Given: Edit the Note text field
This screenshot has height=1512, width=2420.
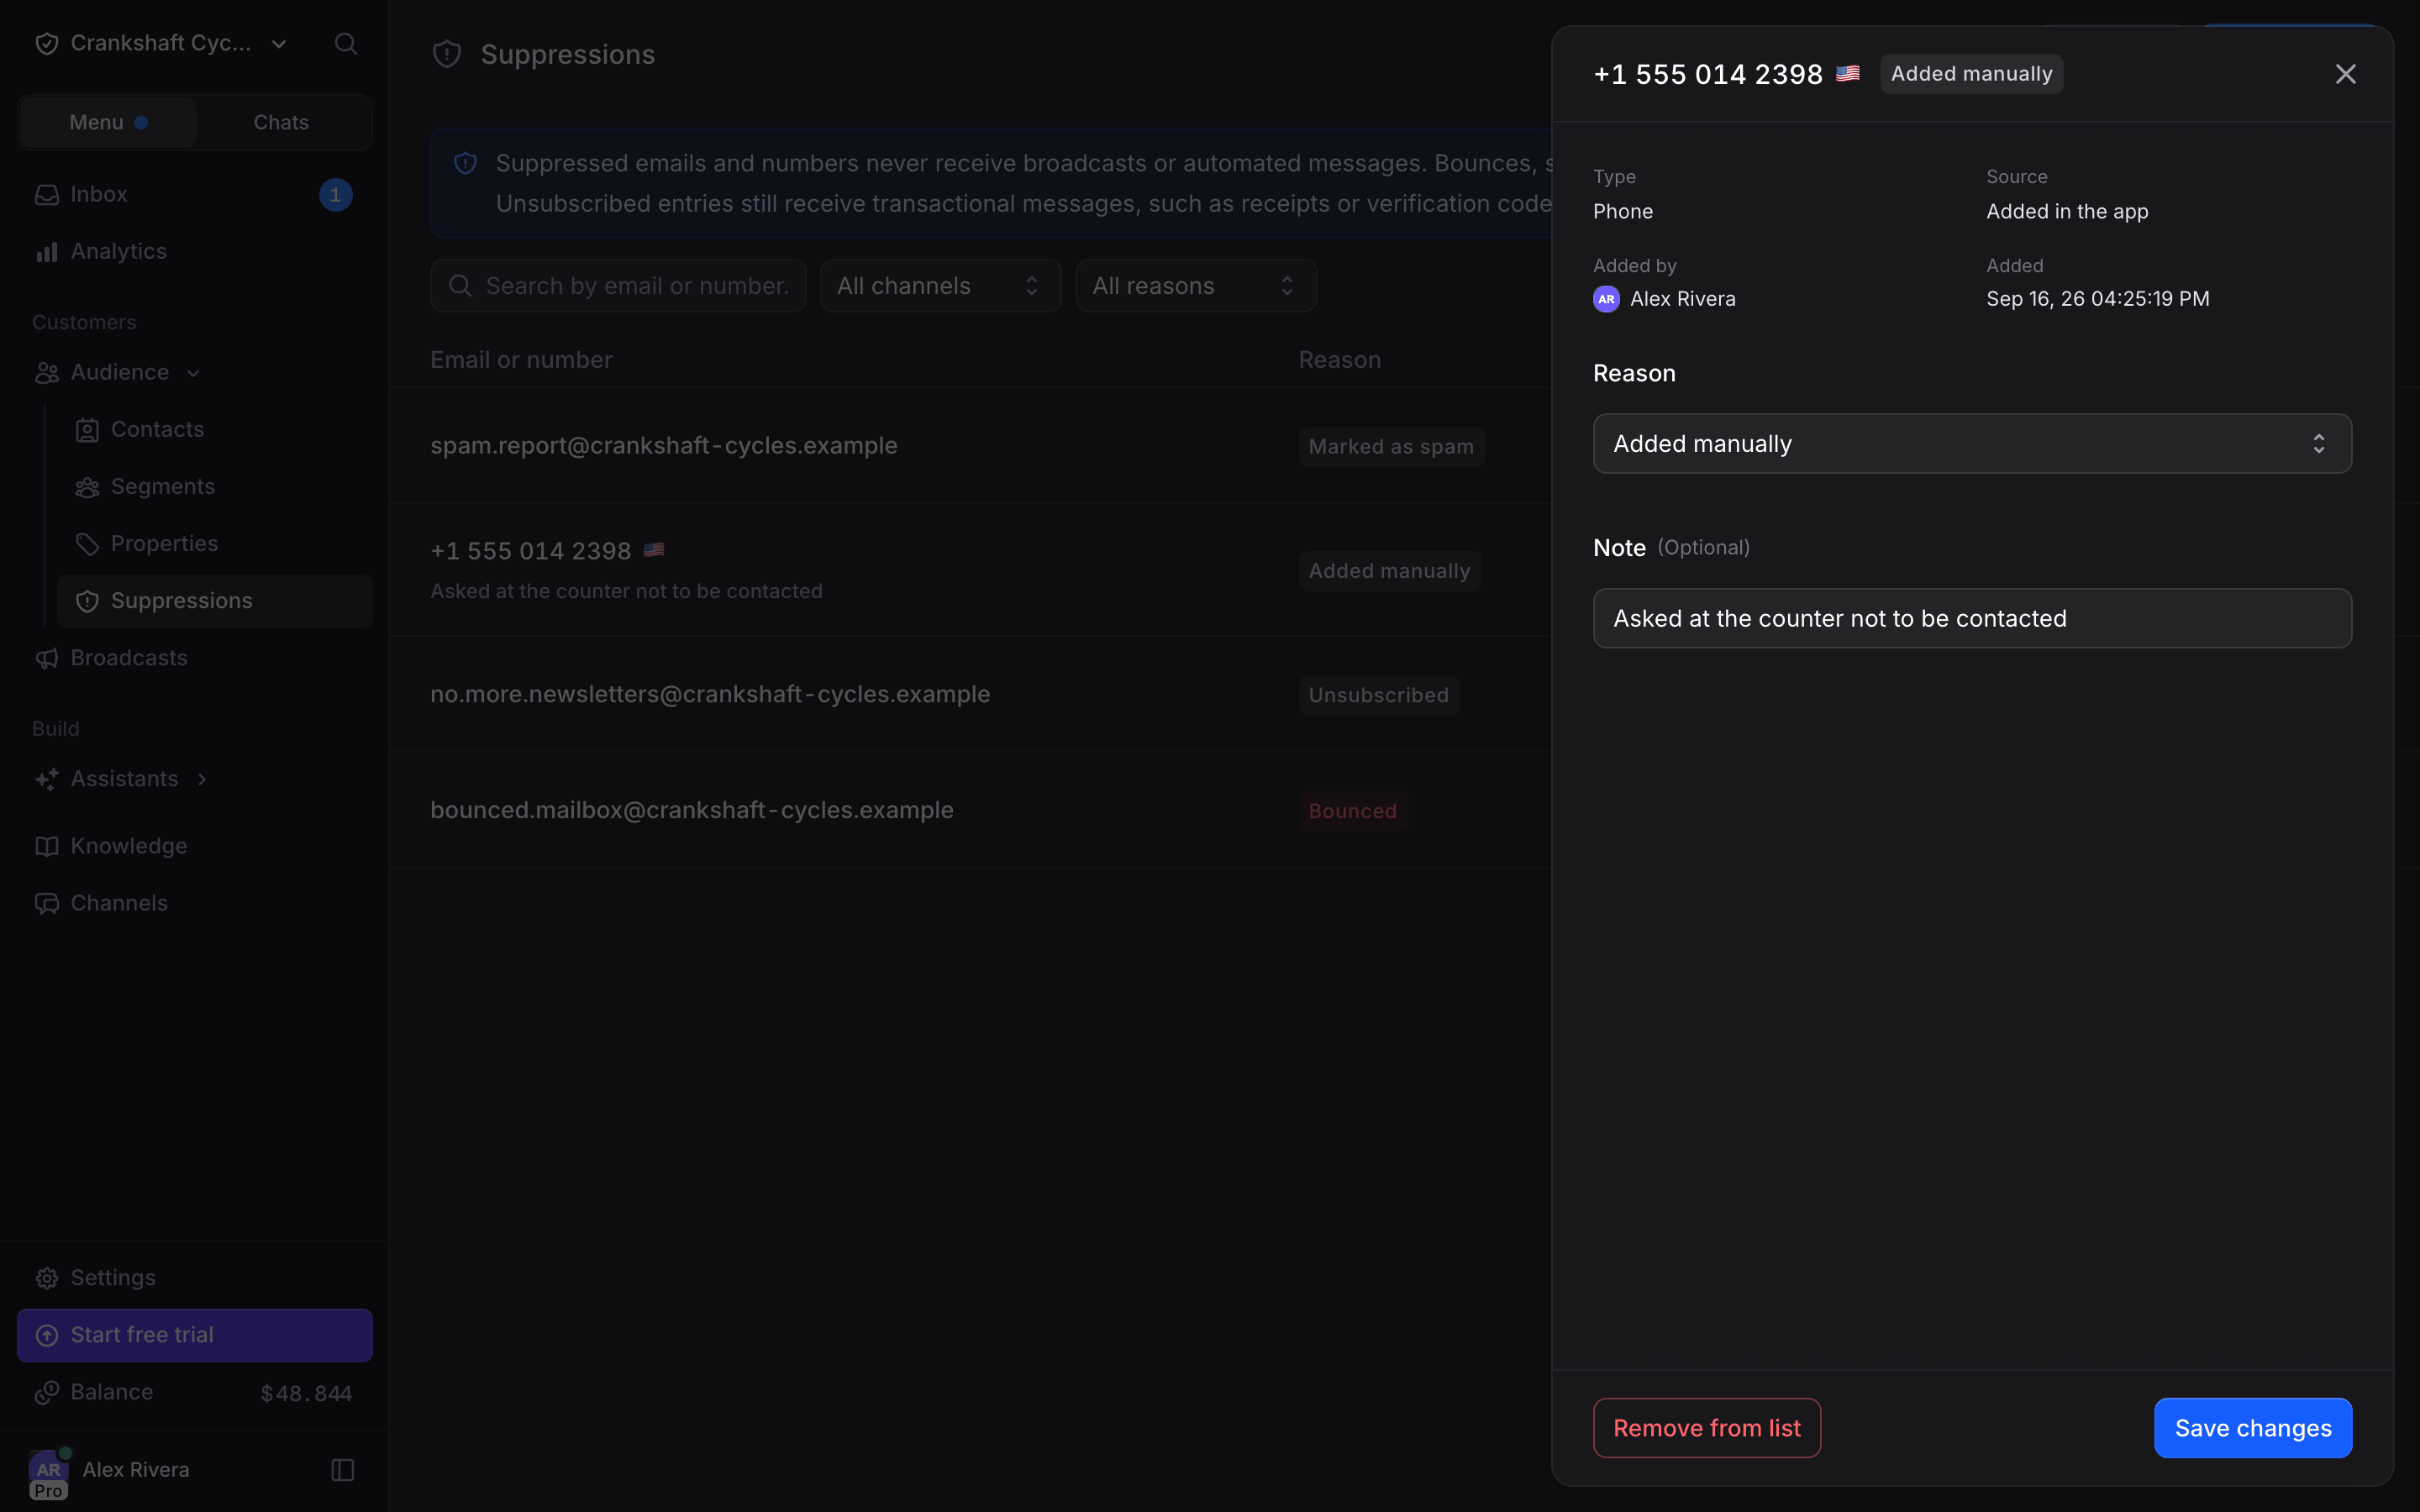Looking at the screenshot, I should pos(1972,618).
